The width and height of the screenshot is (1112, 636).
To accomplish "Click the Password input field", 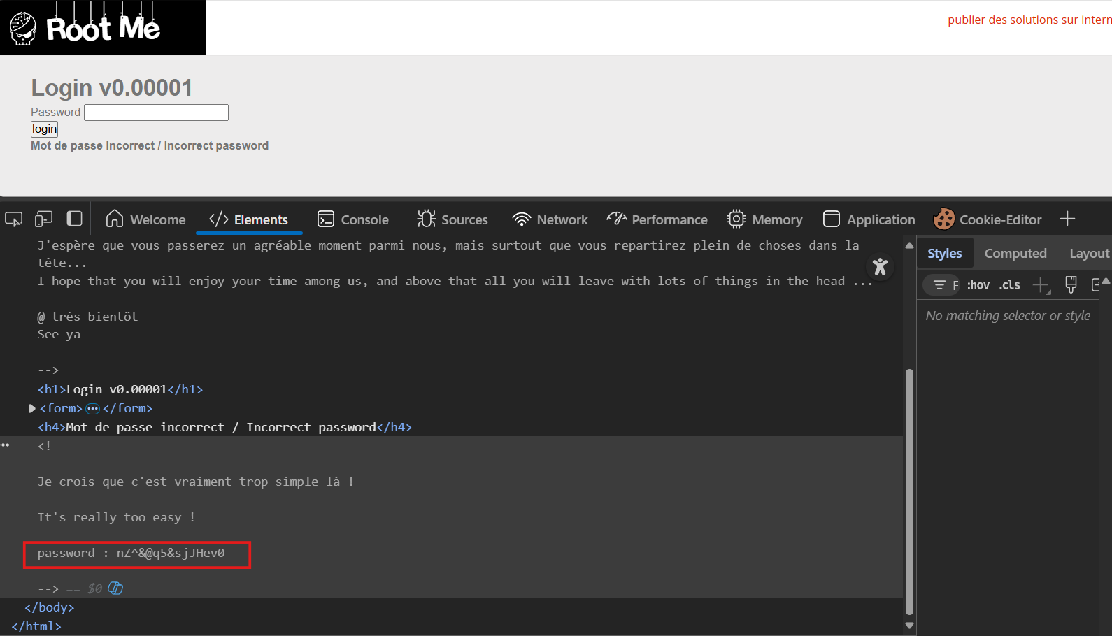I will click(156, 113).
